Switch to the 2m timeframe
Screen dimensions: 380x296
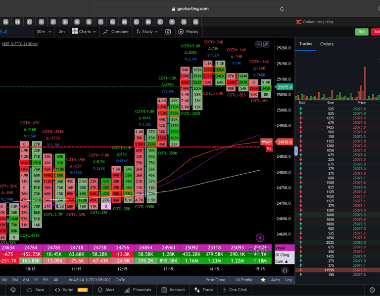[61, 32]
